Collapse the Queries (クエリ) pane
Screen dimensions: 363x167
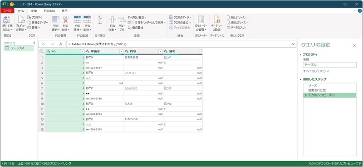(x=34, y=43)
